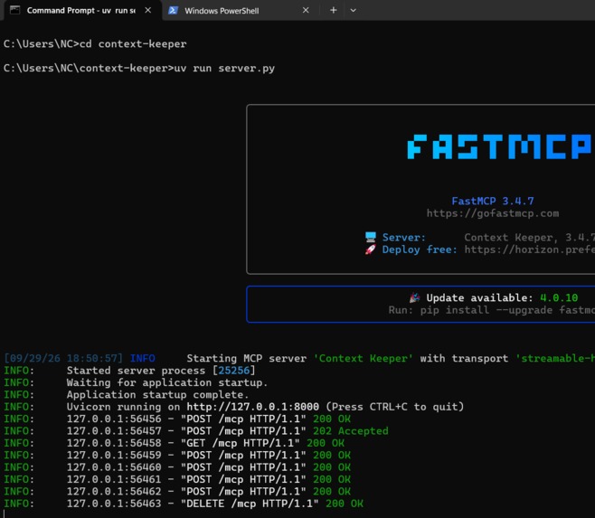Image resolution: width=595 pixels, height=518 pixels.
Task: Click the rocket icon beside Deploy free:
Action: [x=371, y=250]
